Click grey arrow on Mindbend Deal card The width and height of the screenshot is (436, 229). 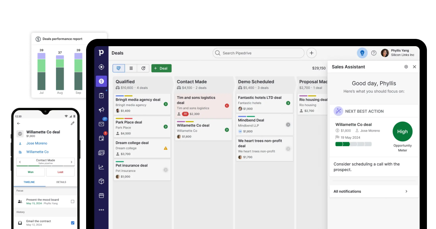[x=288, y=125]
